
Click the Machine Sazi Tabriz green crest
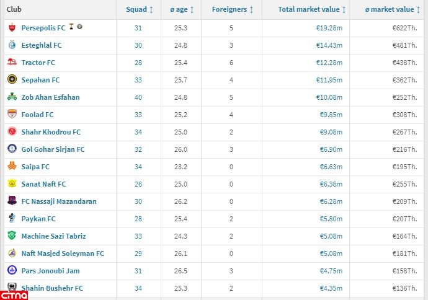coord(12,236)
